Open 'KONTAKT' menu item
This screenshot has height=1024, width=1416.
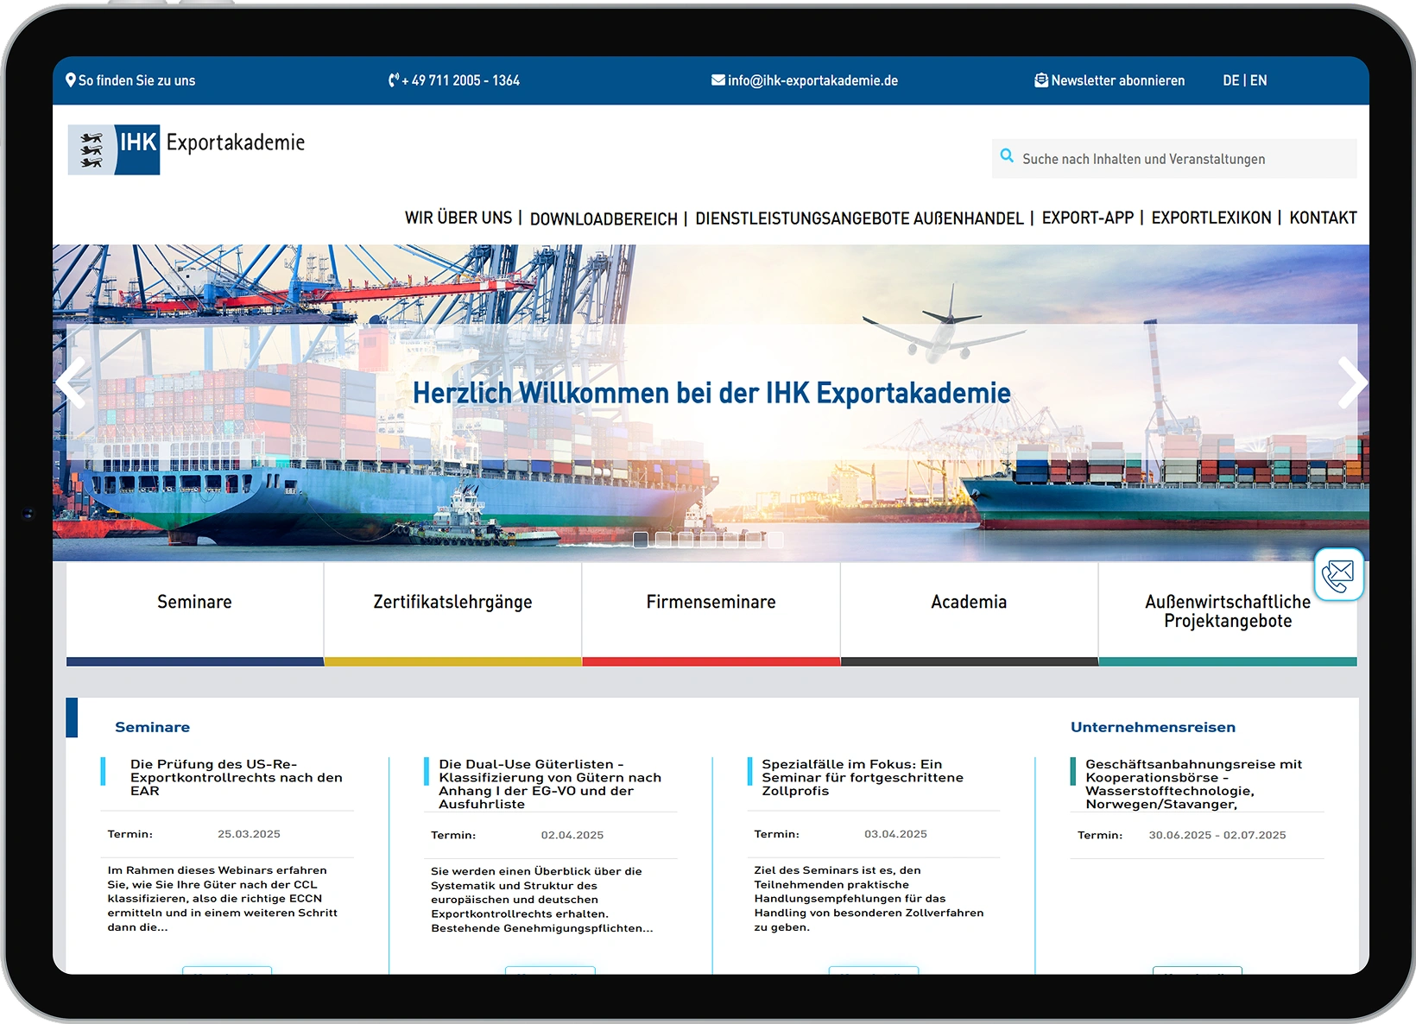coord(1323,218)
